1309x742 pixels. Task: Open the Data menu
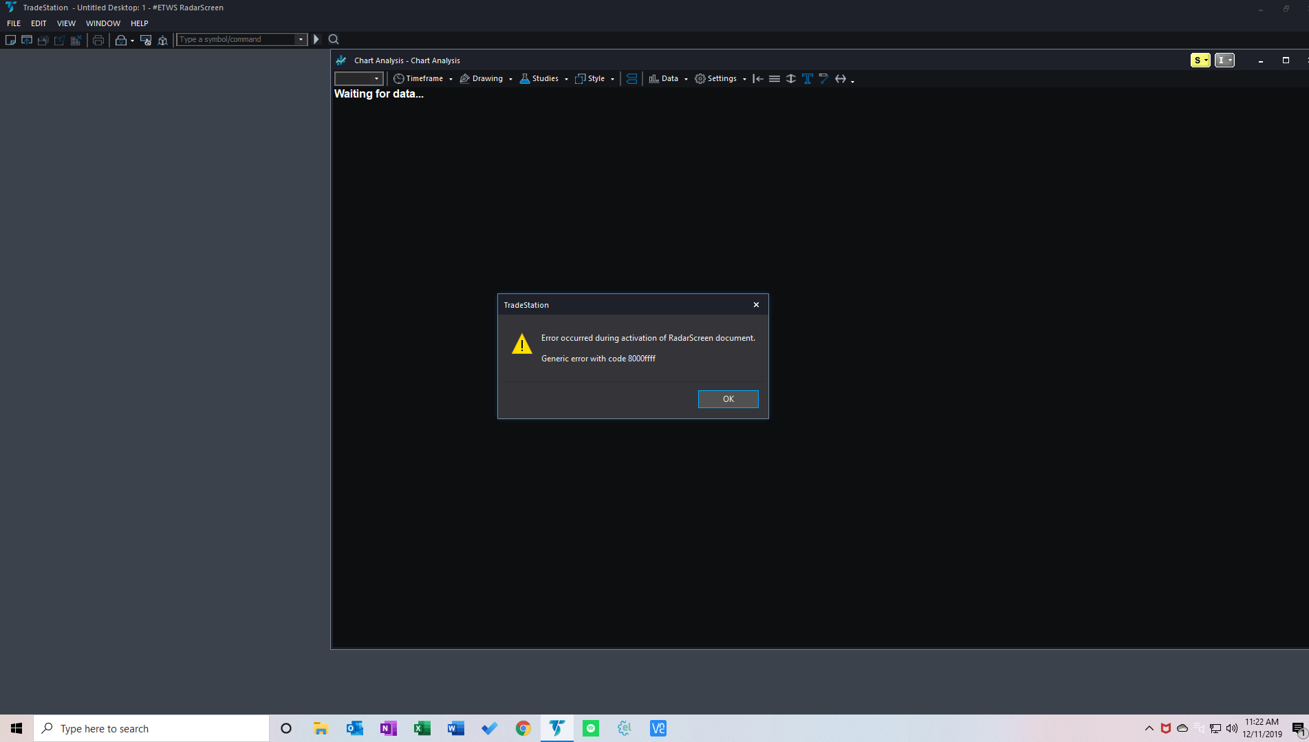[x=664, y=79]
